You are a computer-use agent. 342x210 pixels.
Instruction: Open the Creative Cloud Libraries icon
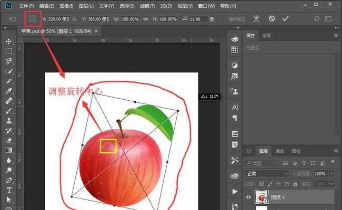[235, 176]
